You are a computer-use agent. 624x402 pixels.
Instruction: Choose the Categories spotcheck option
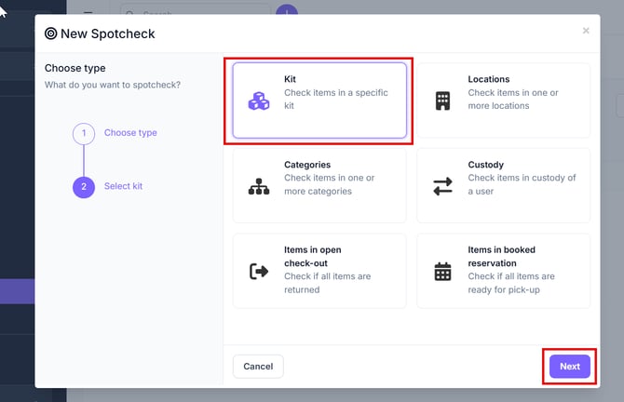pos(319,186)
